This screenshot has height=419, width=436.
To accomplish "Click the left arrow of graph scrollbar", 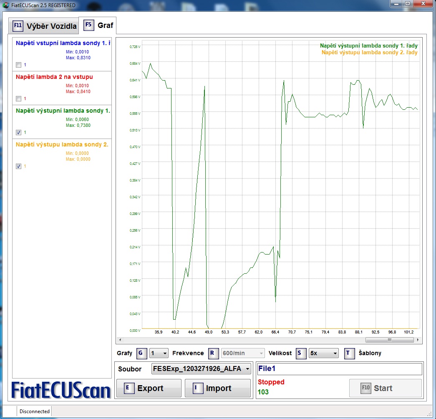I will 120,340.
